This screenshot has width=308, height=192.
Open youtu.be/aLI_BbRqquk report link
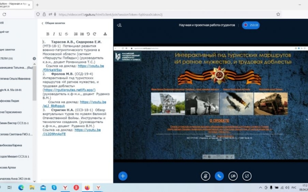[x=74, y=104]
